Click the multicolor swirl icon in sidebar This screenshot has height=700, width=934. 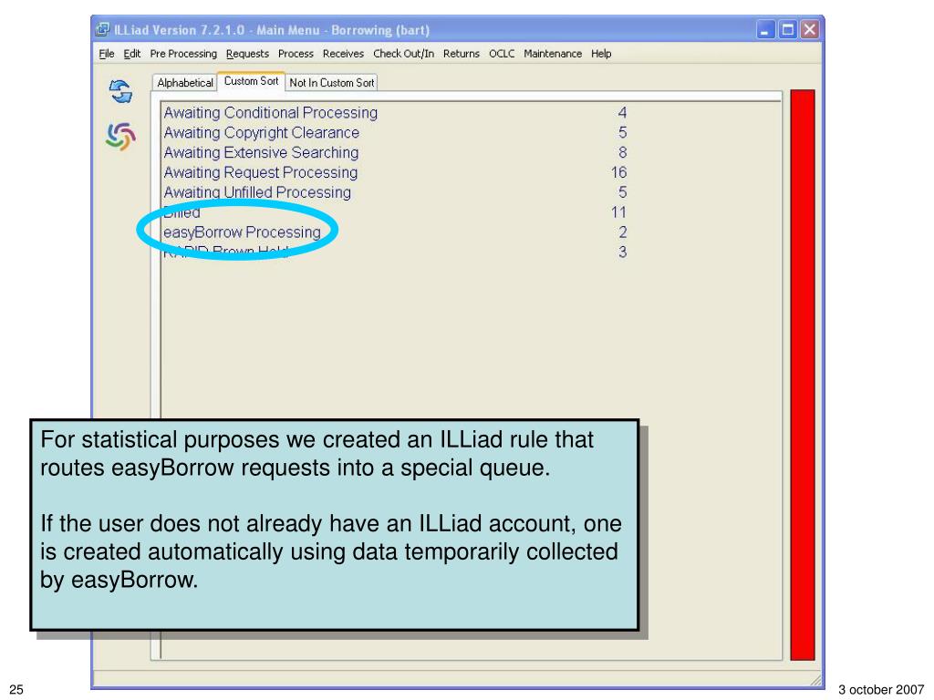(x=121, y=137)
